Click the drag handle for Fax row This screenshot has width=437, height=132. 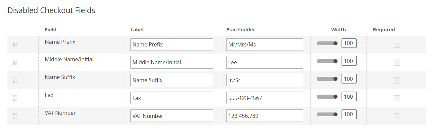pyautogui.click(x=15, y=98)
